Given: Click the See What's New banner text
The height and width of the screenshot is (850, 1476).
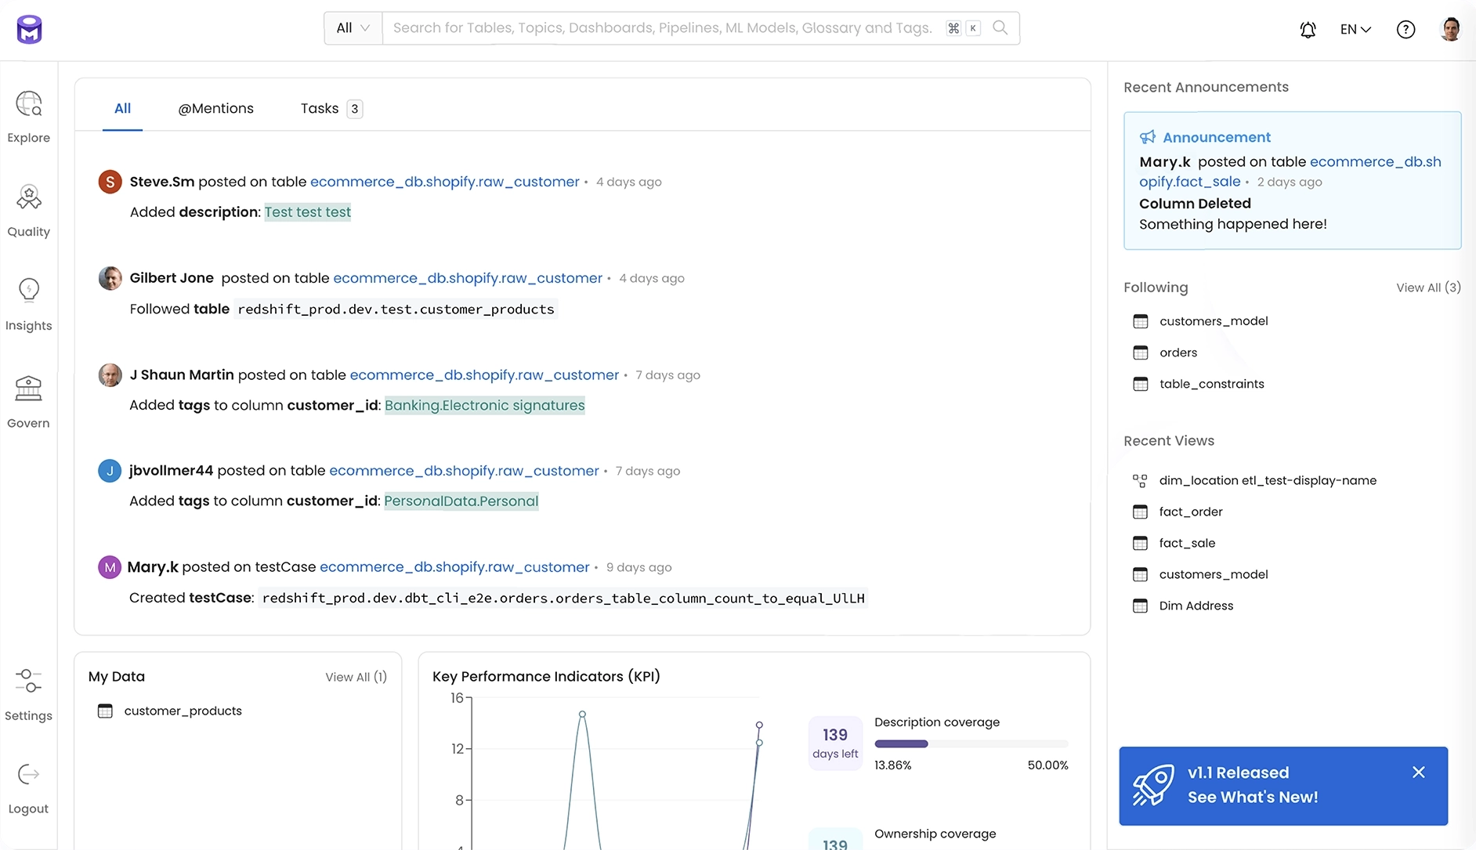Looking at the screenshot, I should click(x=1253, y=797).
